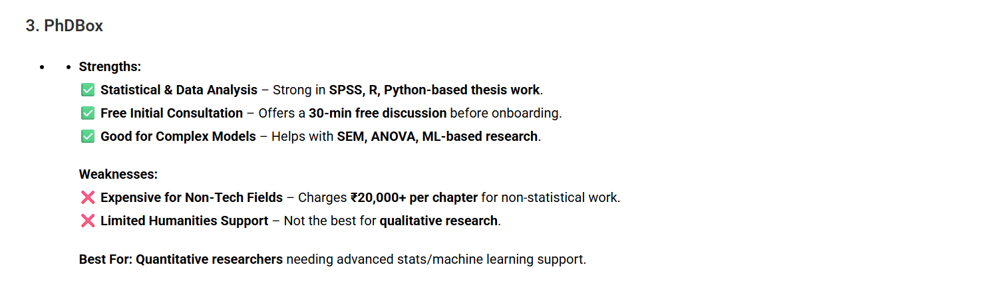Click the 30-min free discussion text
Image resolution: width=994 pixels, height=291 pixels.
pos(377,113)
